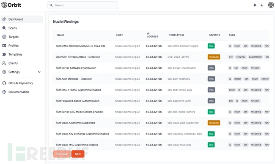Open the Targets section

coord(14,37)
